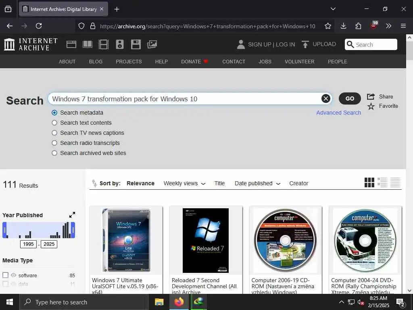Click the Share icon

click(x=371, y=96)
